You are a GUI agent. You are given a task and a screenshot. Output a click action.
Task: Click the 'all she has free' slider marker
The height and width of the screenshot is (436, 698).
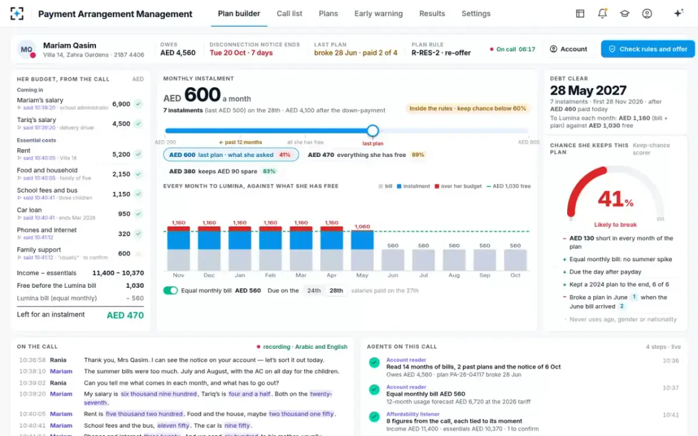(x=305, y=142)
